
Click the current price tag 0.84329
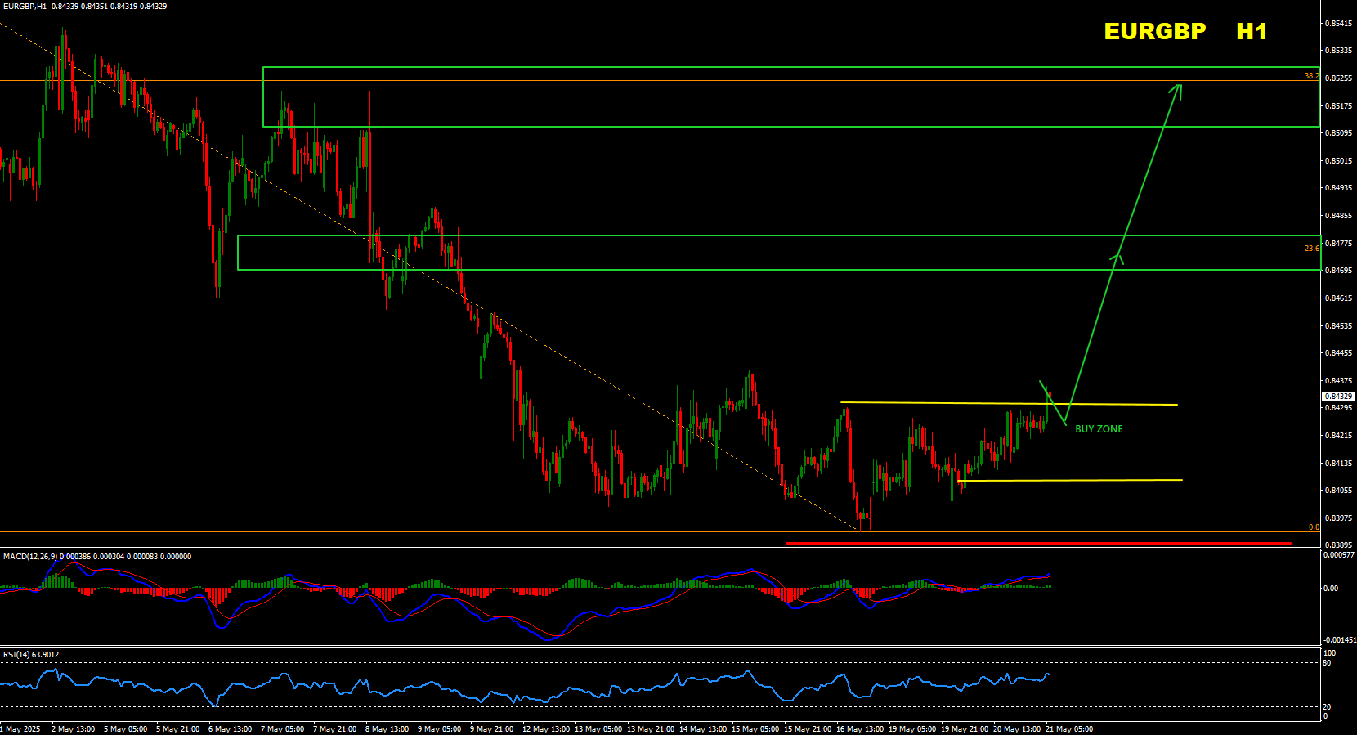click(x=1338, y=396)
